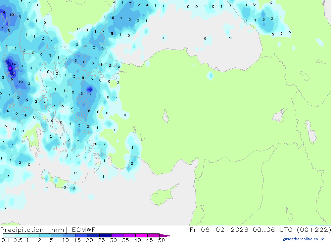Click the '0.1' legend scale label
Viewport: 331px width, 242px height.
6,240
